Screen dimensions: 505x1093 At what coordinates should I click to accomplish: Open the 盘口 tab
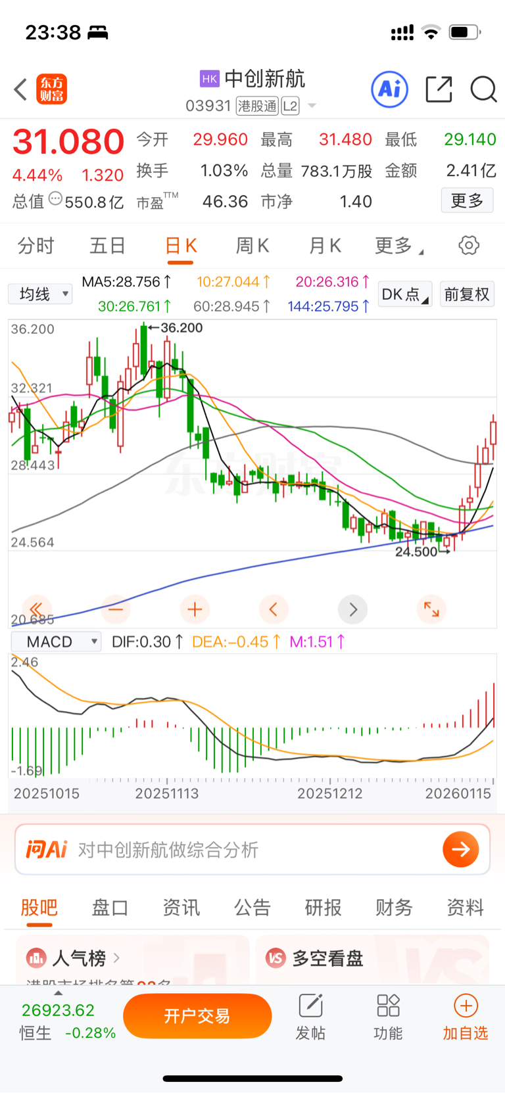click(x=110, y=908)
